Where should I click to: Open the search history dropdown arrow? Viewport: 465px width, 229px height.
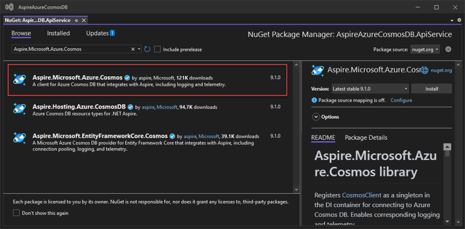pyautogui.click(x=139, y=49)
